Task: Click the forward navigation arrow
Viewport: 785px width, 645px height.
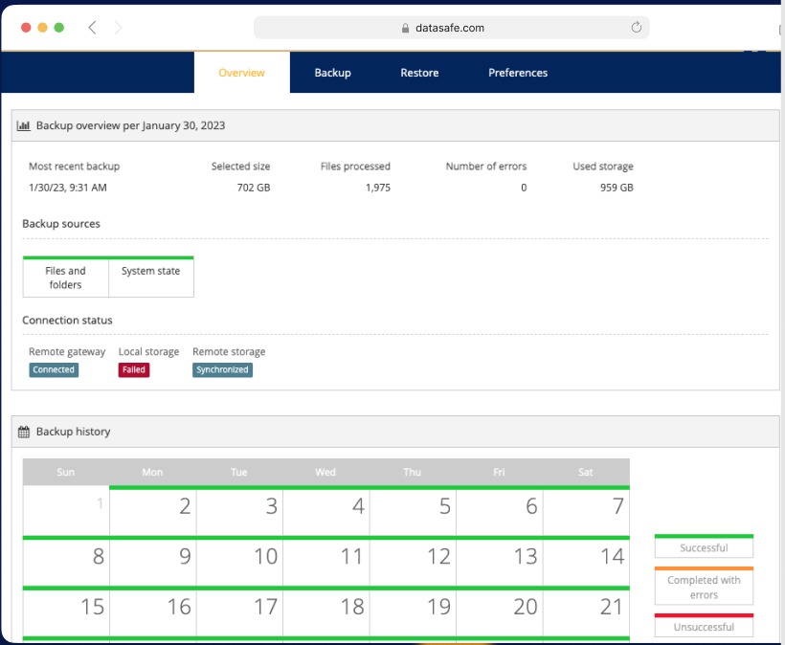Action: point(118,28)
